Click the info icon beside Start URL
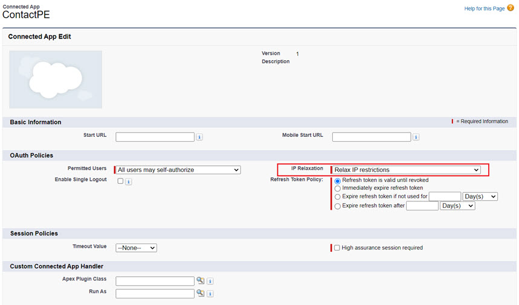The width and height of the screenshot is (519, 305). coord(199,137)
